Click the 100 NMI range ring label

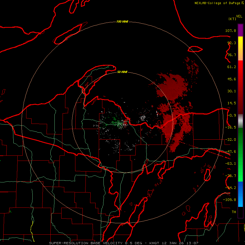122,22
